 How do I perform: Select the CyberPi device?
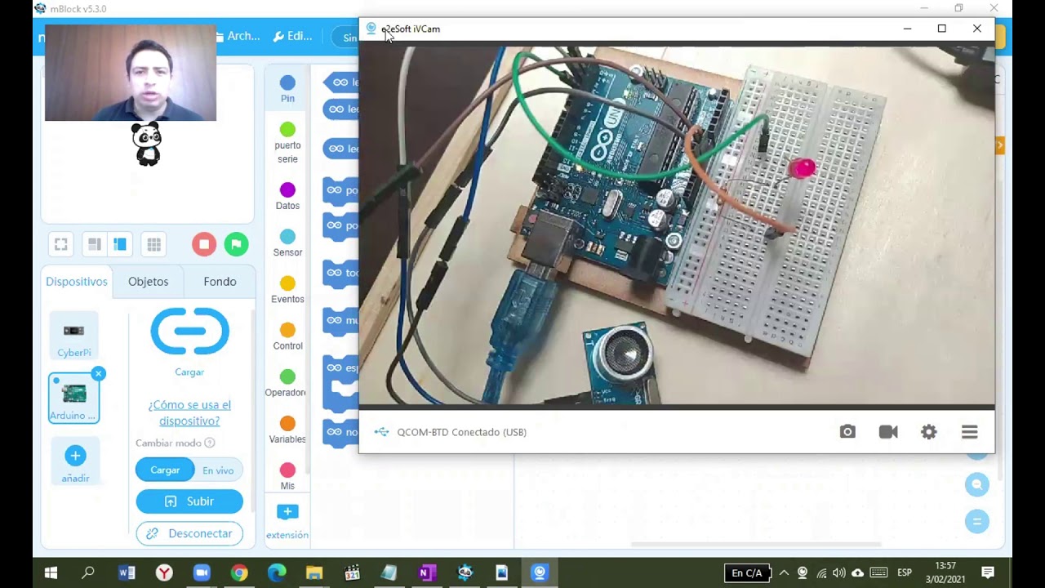point(73,336)
